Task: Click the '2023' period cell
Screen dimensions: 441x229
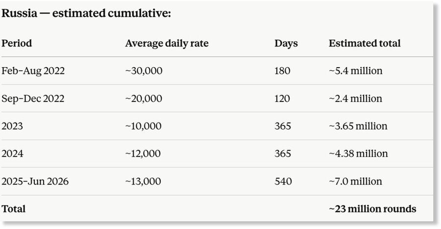Action: tap(12, 126)
